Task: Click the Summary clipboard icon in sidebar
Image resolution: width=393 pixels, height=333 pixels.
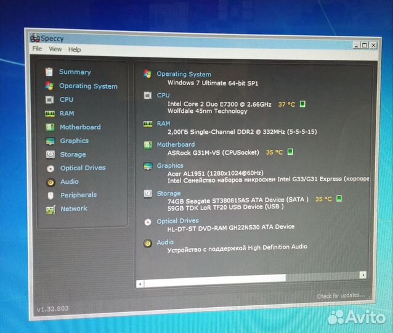Action: [x=49, y=72]
